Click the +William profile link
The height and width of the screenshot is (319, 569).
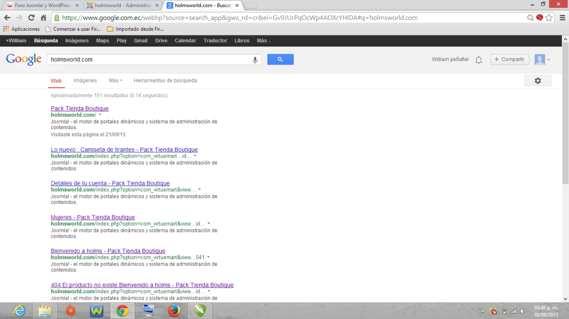pyautogui.click(x=16, y=41)
